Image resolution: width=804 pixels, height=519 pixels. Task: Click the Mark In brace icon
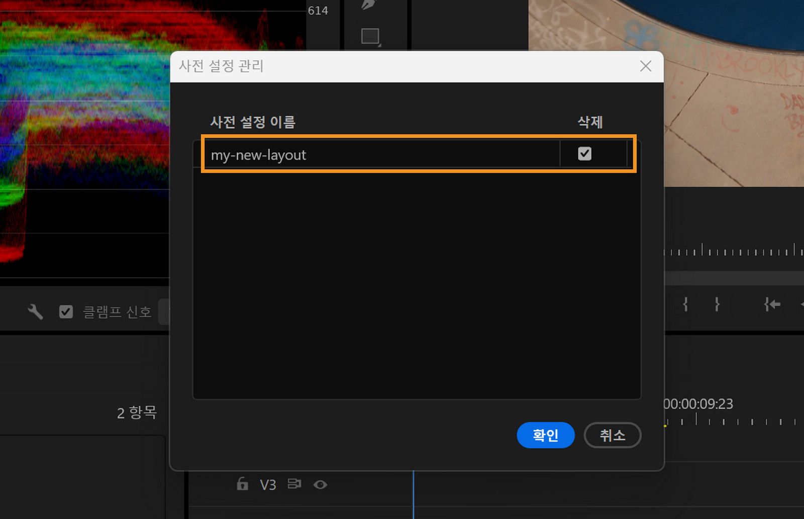click(685, 303)
